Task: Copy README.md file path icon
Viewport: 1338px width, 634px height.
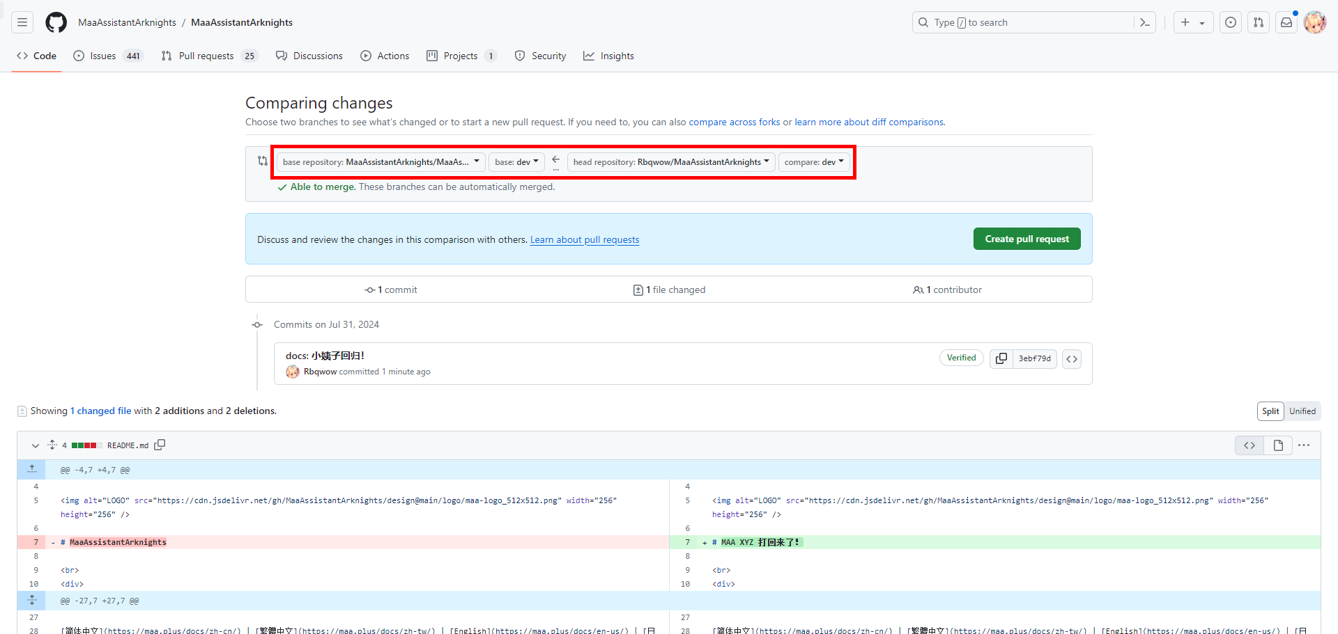Action: click(160, 445)
